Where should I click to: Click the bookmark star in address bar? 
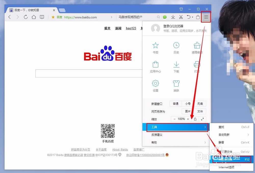(53, 17)
